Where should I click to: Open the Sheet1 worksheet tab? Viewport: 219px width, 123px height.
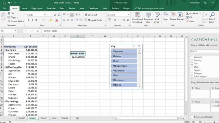44,118
